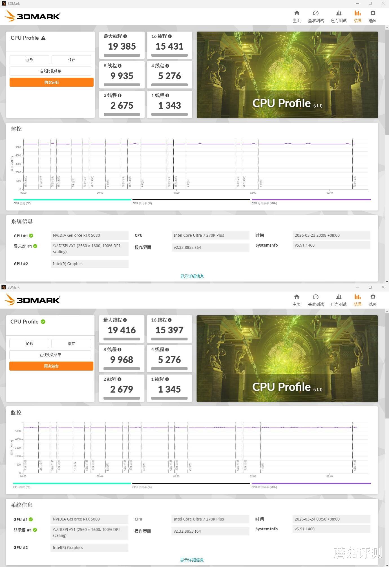Click the vertical scrollbar of the bottom window
The image size is (389, 567).
387,366
